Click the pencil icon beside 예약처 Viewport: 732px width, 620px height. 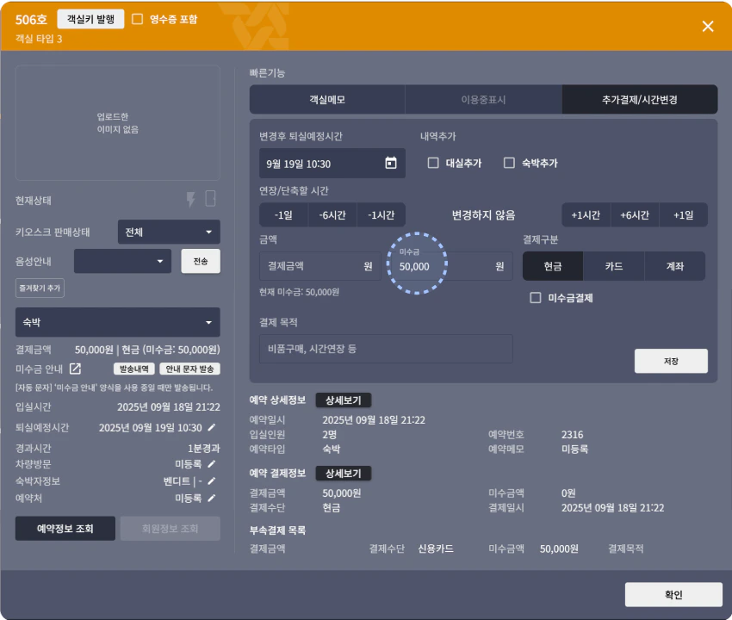(x=212, y=498)
